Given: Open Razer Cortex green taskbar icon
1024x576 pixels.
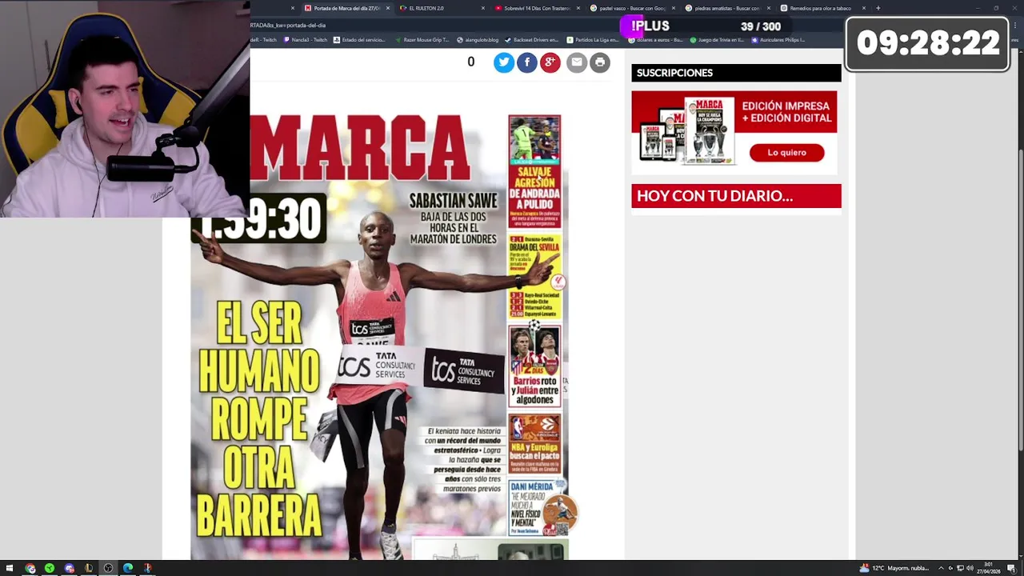Looking at the screenshot, I should [50, 568].
